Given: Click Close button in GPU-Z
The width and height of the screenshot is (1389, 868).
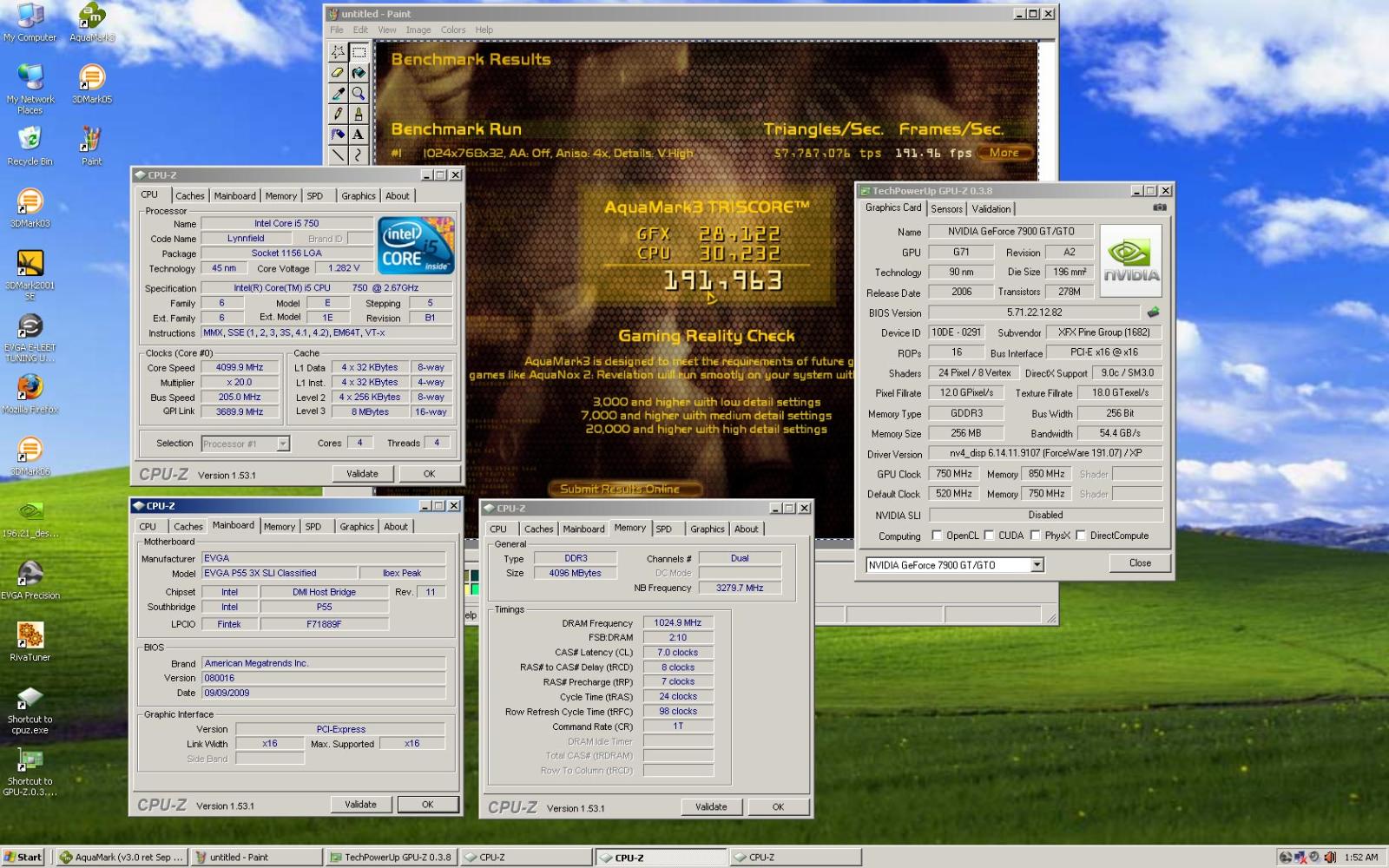Looking at the screenshot, I should coord(1140,563).
